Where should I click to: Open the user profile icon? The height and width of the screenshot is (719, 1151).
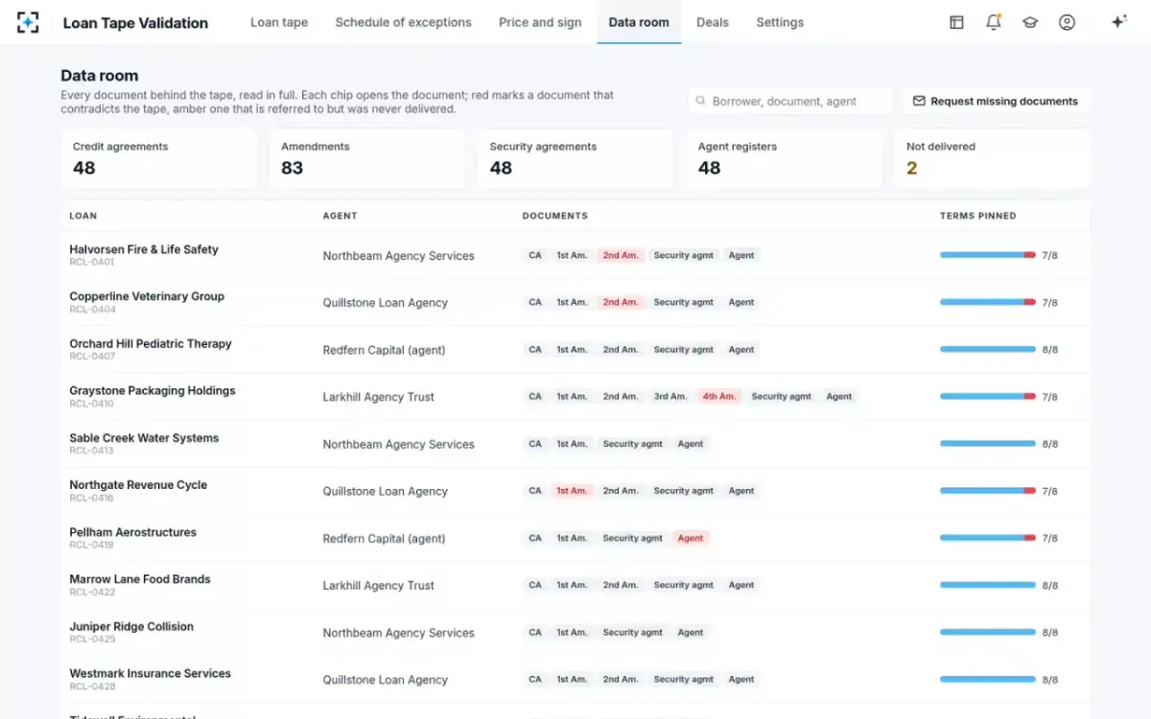coord(1067,22)
